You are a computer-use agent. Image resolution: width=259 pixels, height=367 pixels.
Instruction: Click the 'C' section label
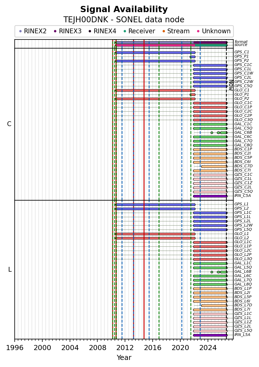(x=9, y=124)
